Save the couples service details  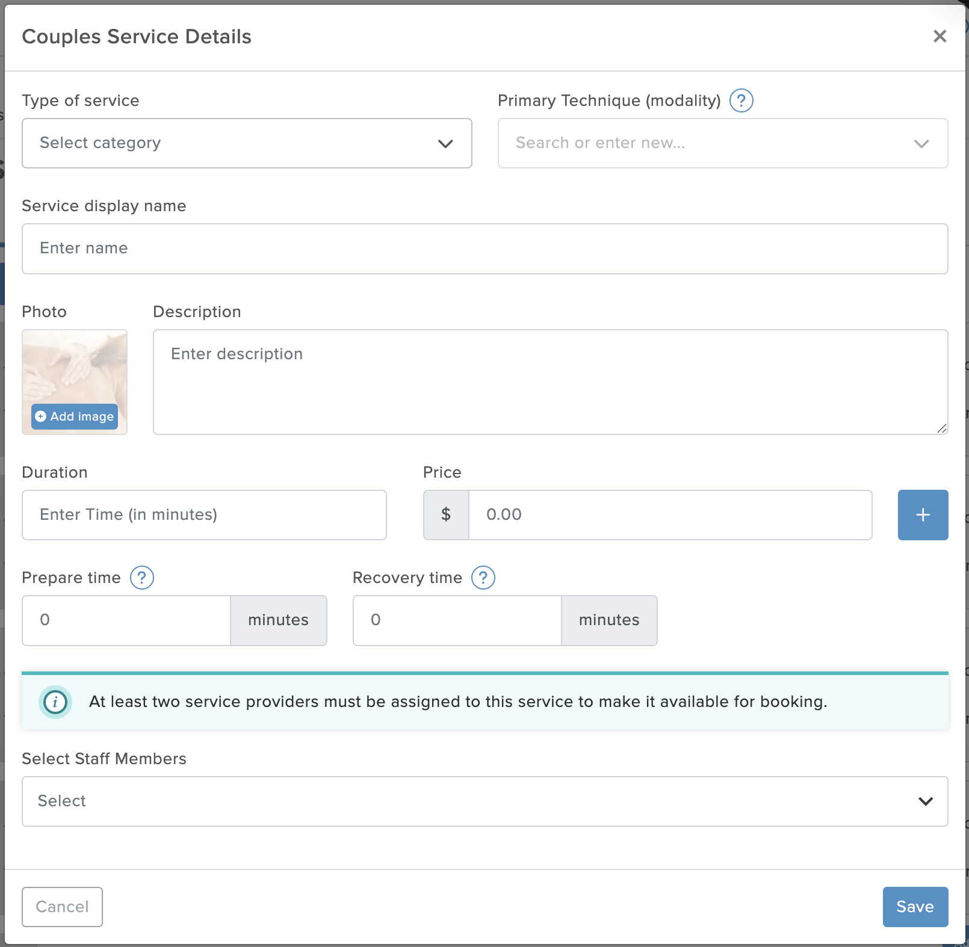(915, 907)
